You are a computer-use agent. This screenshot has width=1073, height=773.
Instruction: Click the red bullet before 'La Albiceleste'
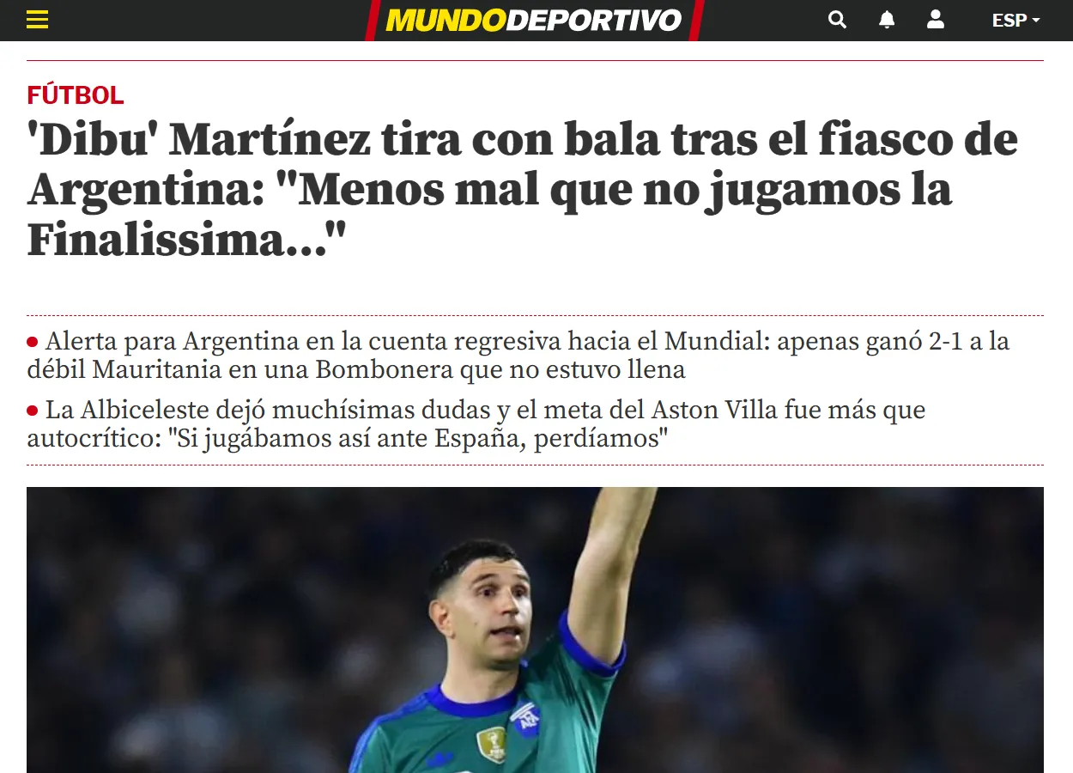(33, 411)
